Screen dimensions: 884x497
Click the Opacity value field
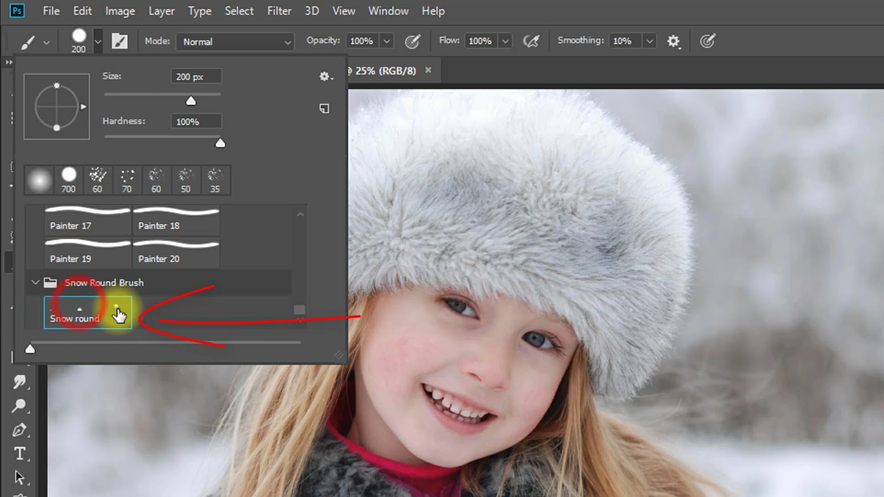(x=362, y=41)
